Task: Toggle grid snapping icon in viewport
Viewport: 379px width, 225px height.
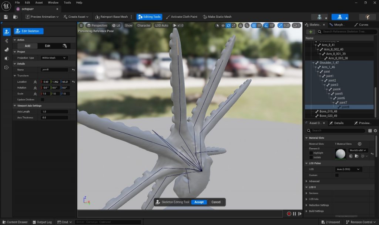Action: [254, 25]
